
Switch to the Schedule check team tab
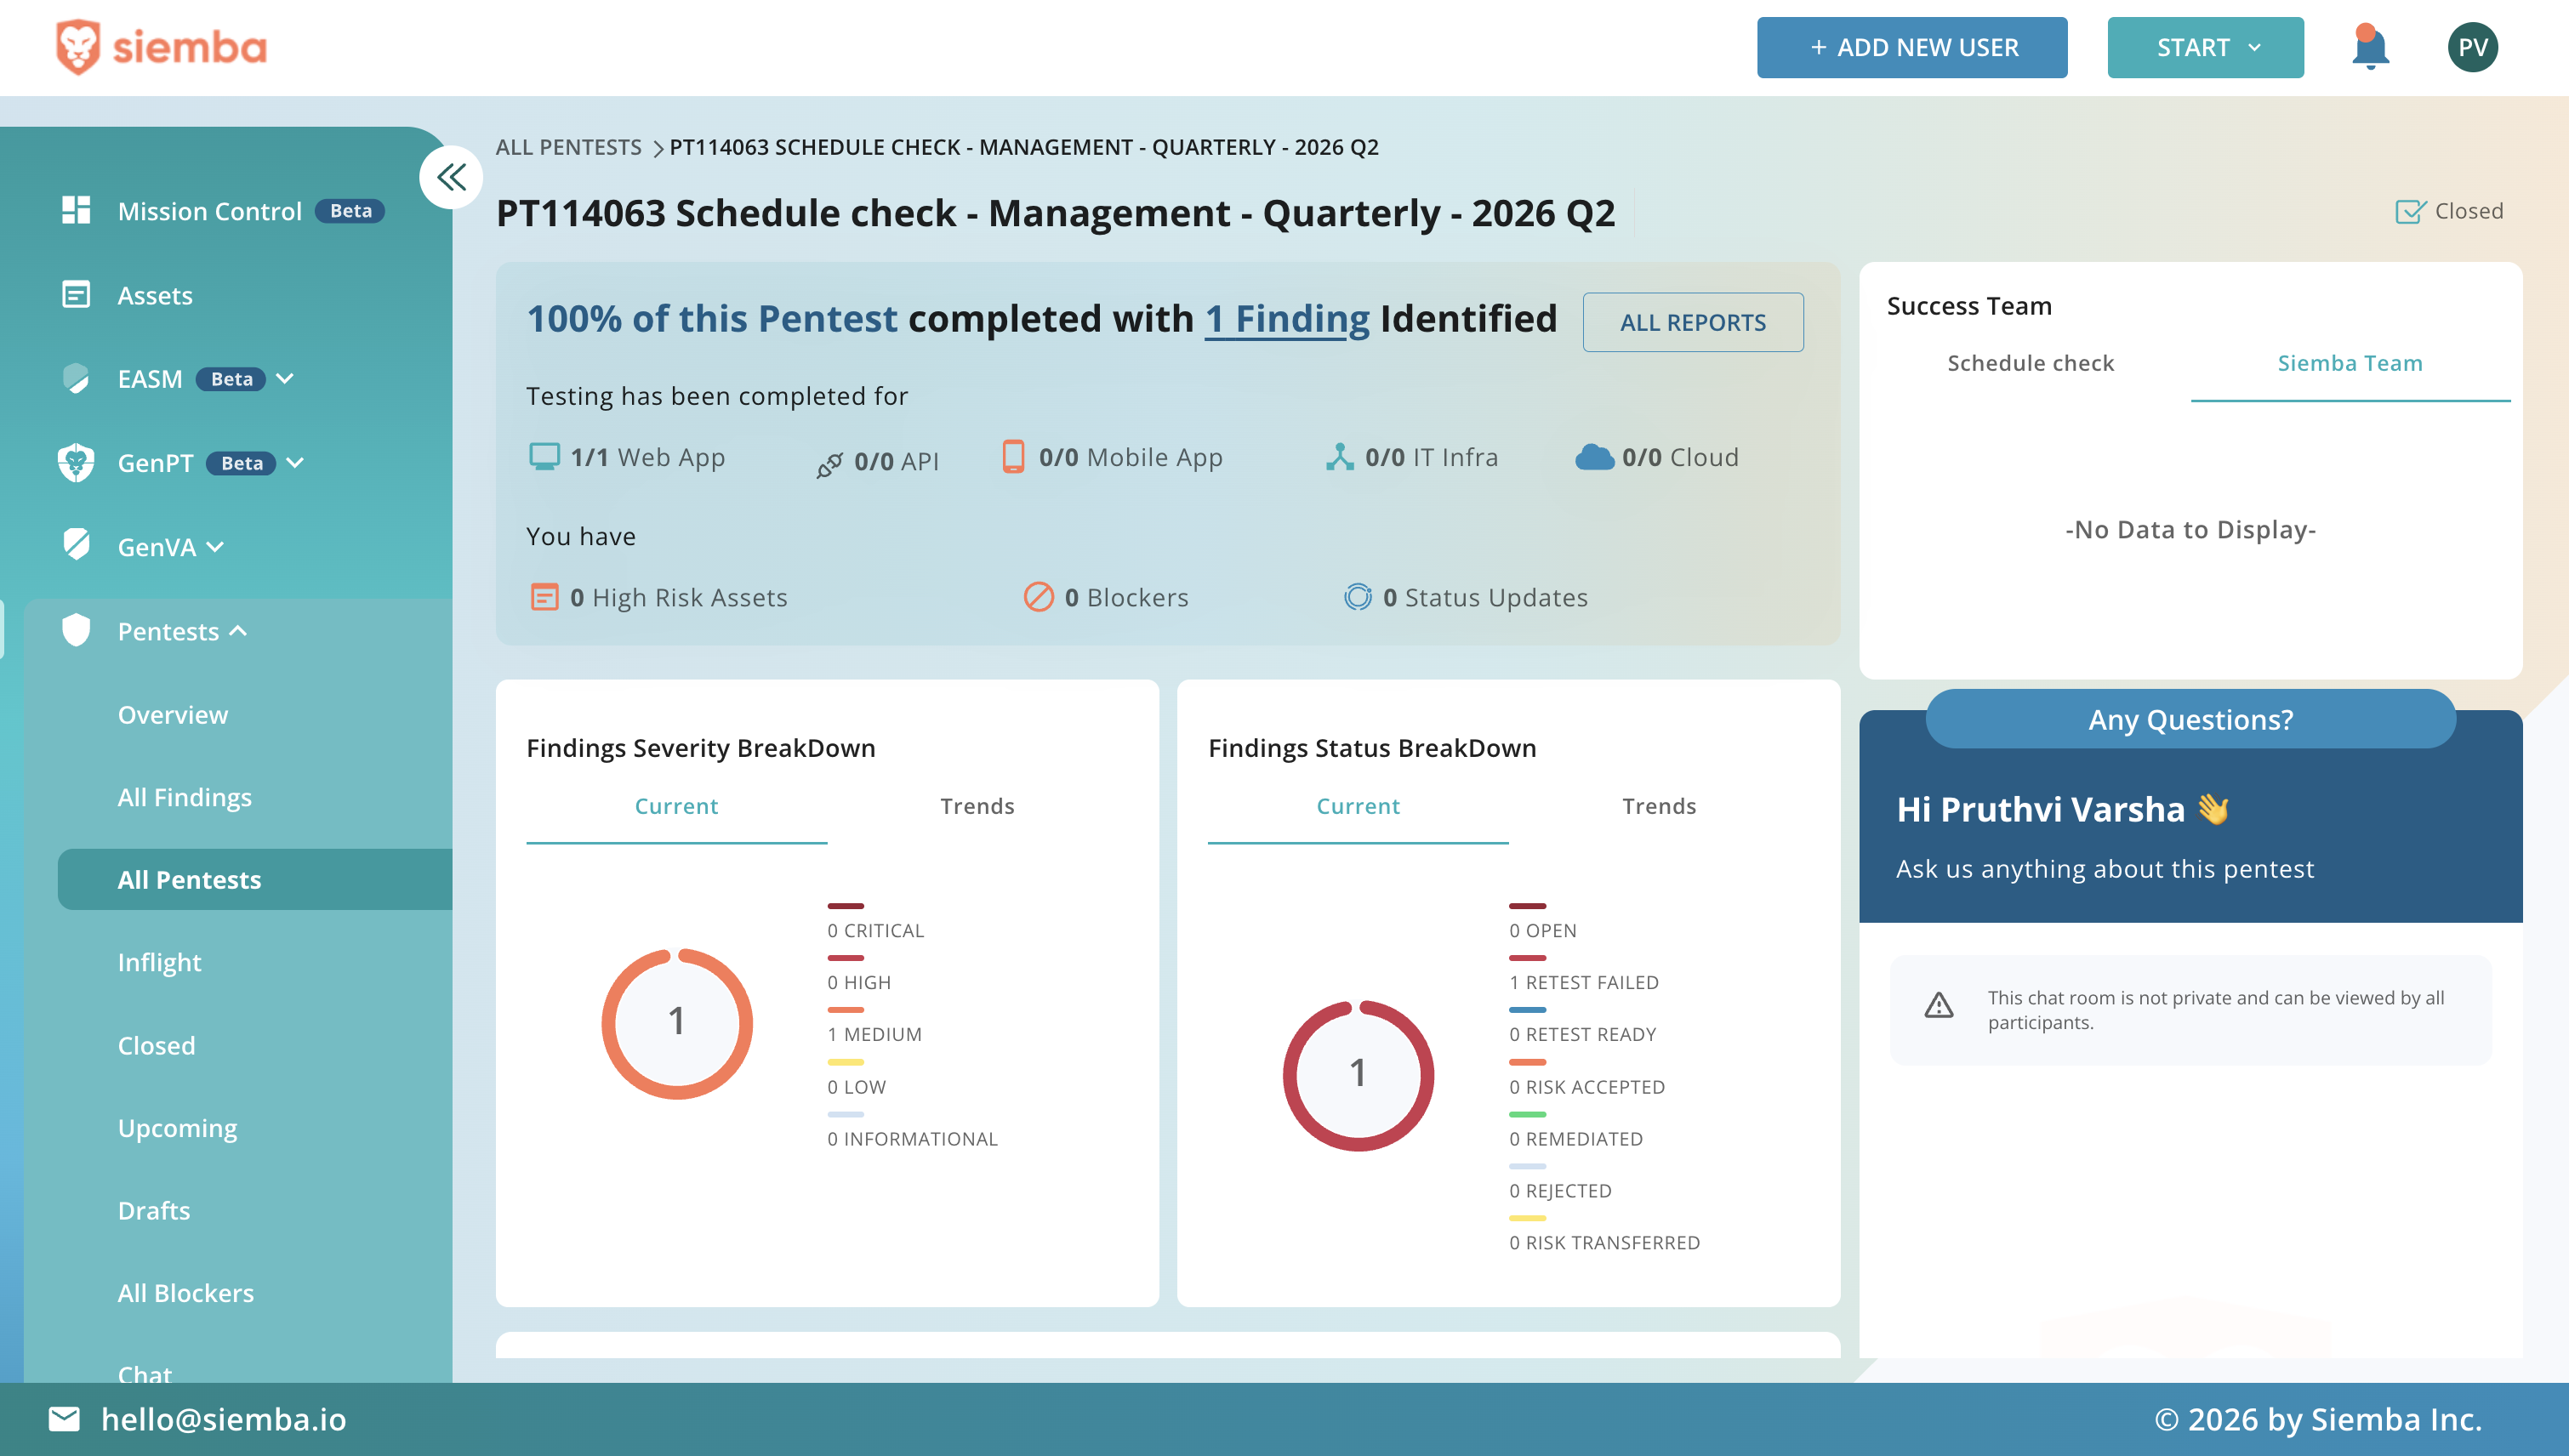[x=2030, y=363]
